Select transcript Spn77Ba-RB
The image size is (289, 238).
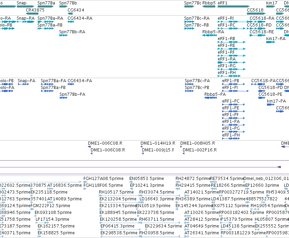[46, 29]
